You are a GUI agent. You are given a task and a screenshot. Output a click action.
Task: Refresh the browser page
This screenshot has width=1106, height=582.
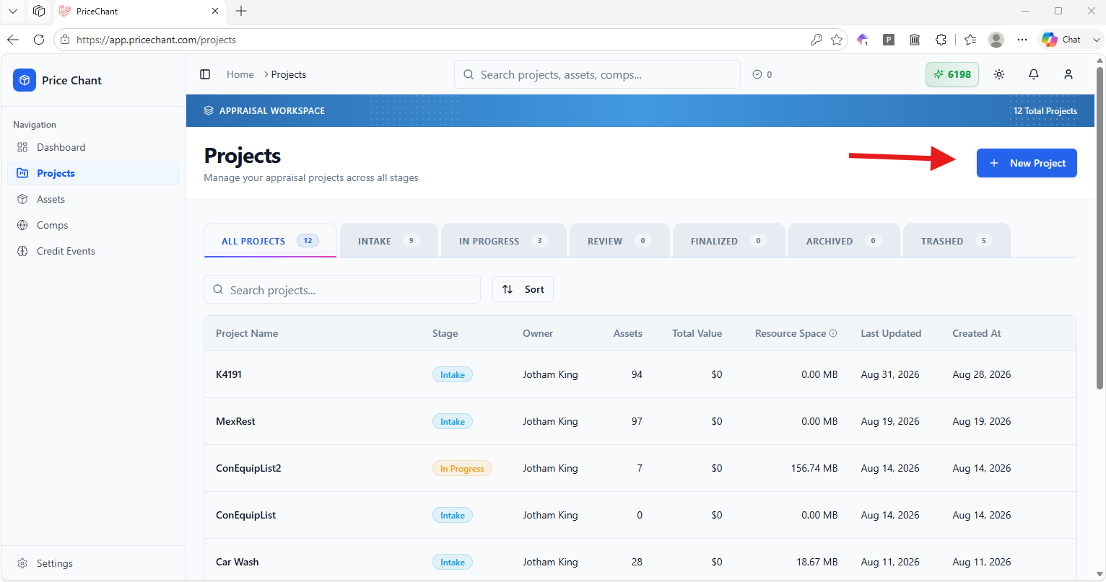pyautogui.click(x=39, y=40)
